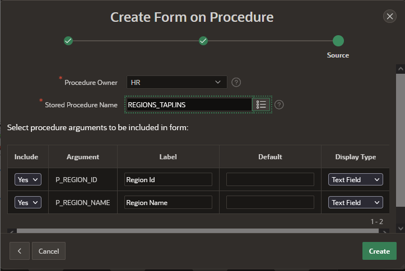Image resolution: width=405 pixels, height=271 pixels.
Task: Go to previous wizard page
Action: click(x=20, y=251)
